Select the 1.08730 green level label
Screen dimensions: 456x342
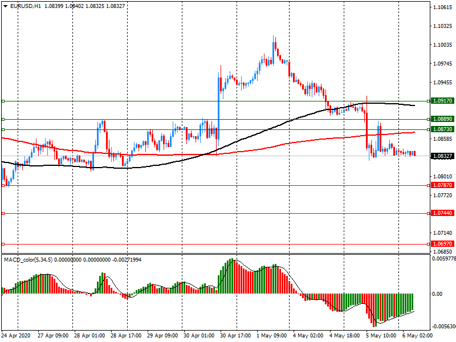tap(443, 129)
